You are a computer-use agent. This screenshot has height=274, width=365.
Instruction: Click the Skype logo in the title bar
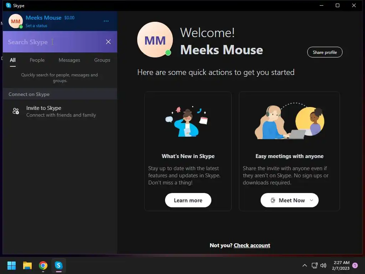(x=9, y=5)
